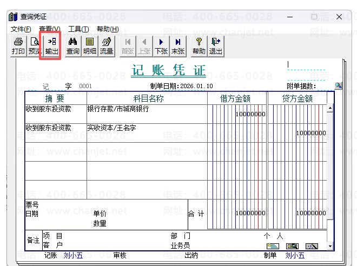
Task: Click the magnifier icon beside 附单据数
Action: pyautogui.click(x=338, y=85)
